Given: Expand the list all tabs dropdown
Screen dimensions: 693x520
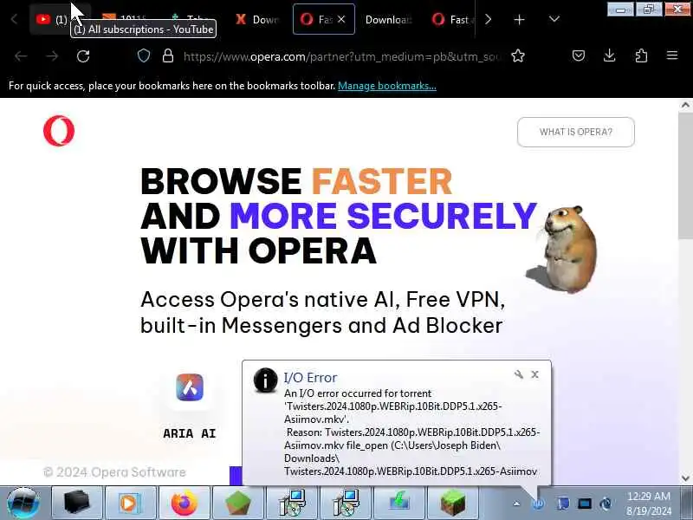Looking at the screenshot, I should tap(554, 19).
